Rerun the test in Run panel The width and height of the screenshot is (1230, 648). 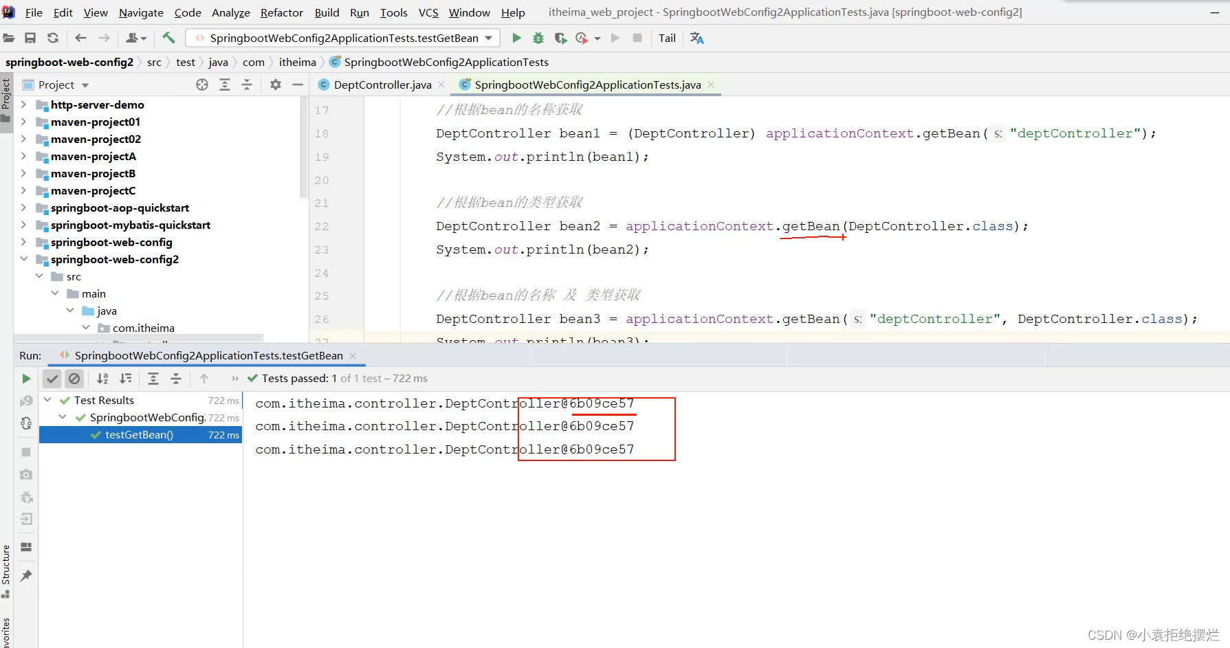coord(26,379)
